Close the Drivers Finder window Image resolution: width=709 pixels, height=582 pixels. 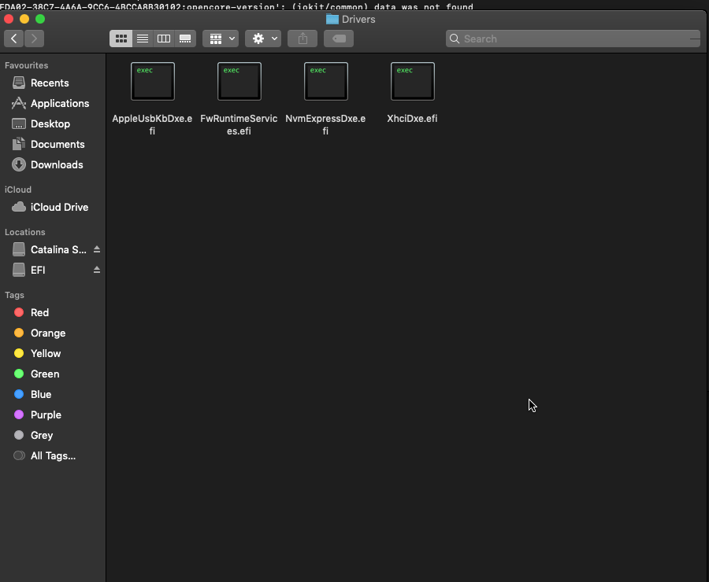[9, 19]
